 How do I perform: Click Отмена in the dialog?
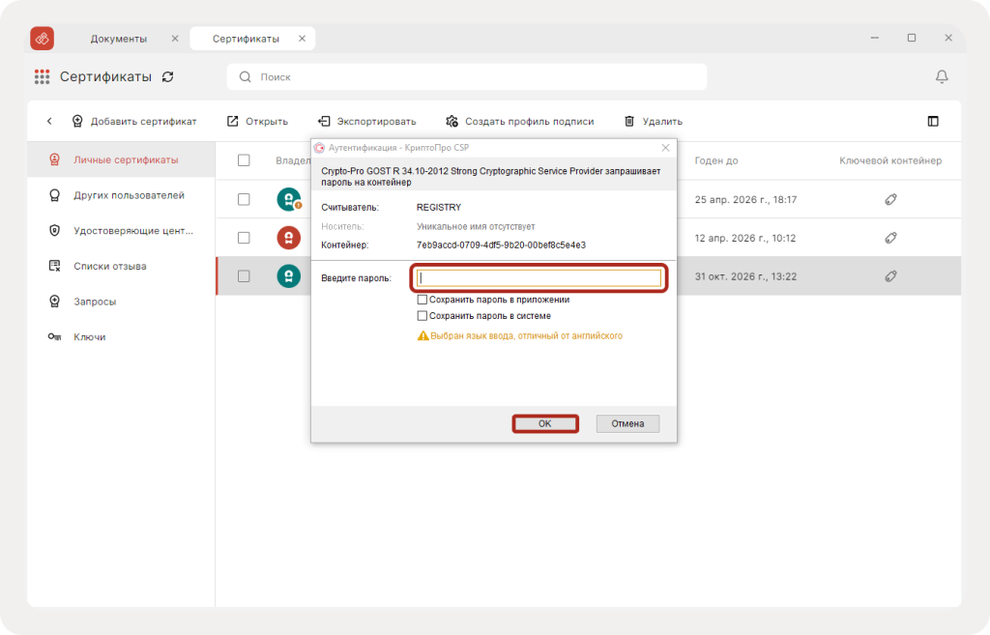point(627,423)
